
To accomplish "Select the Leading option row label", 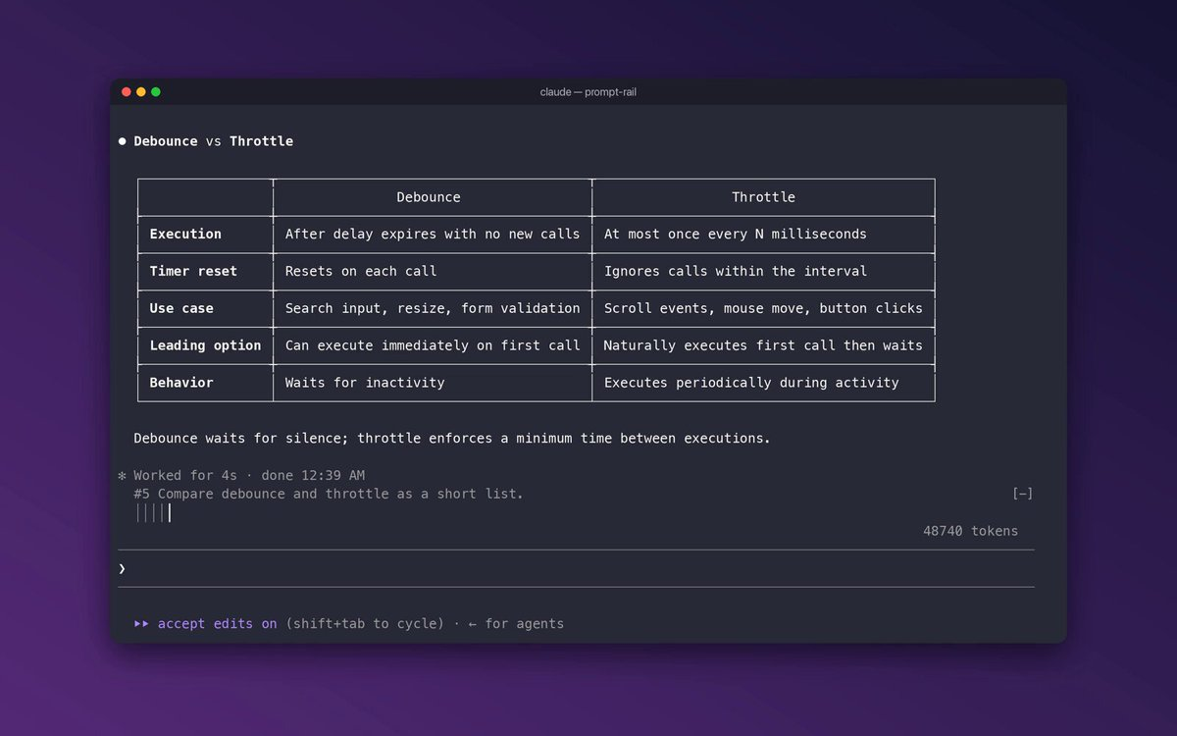I will (205, 345).
